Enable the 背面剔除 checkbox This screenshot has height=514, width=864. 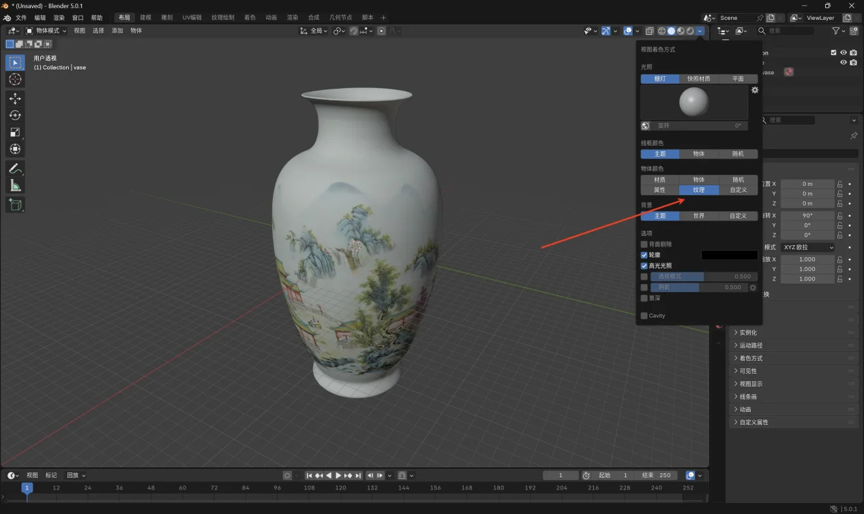[644, 244]
